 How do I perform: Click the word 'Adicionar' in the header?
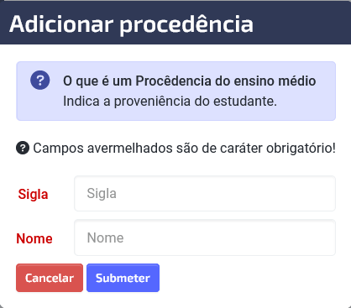[x=61, y=23]
